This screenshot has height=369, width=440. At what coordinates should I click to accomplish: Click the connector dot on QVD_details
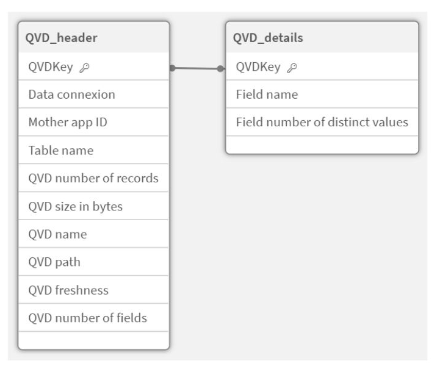click(x=221, y=69)
